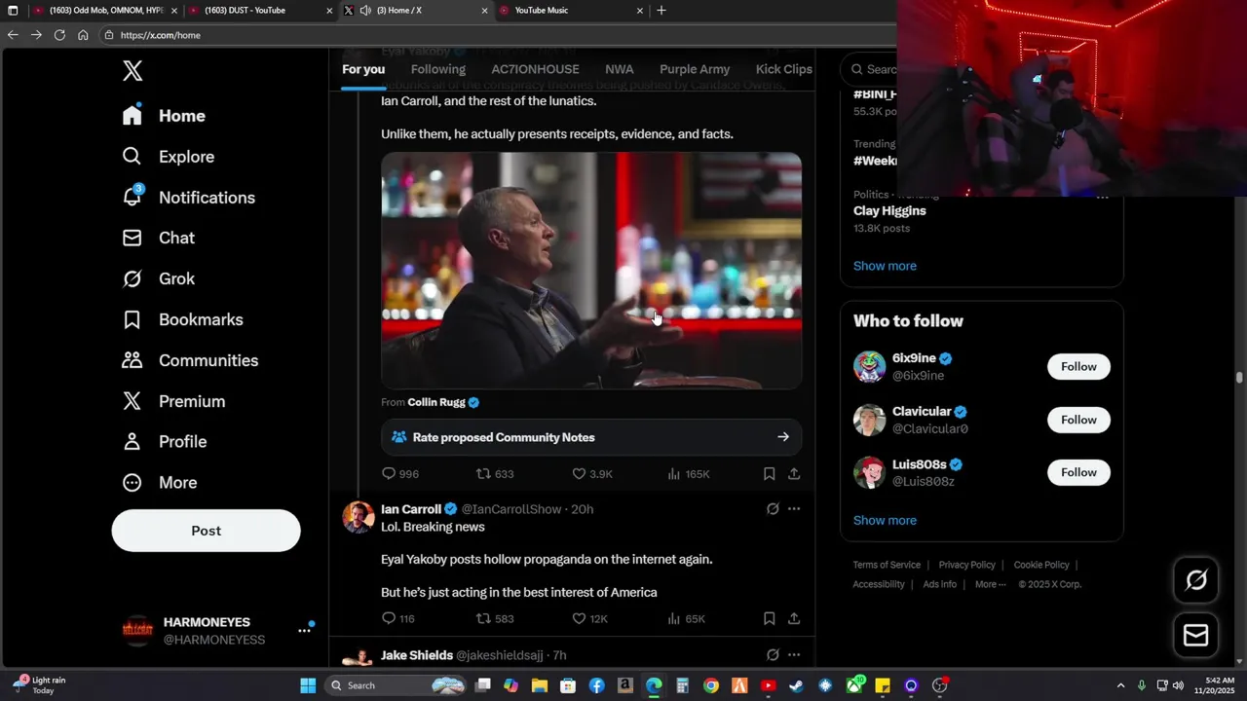
Task: Repost the post with 633 reposts
Action: click(494, 474)
